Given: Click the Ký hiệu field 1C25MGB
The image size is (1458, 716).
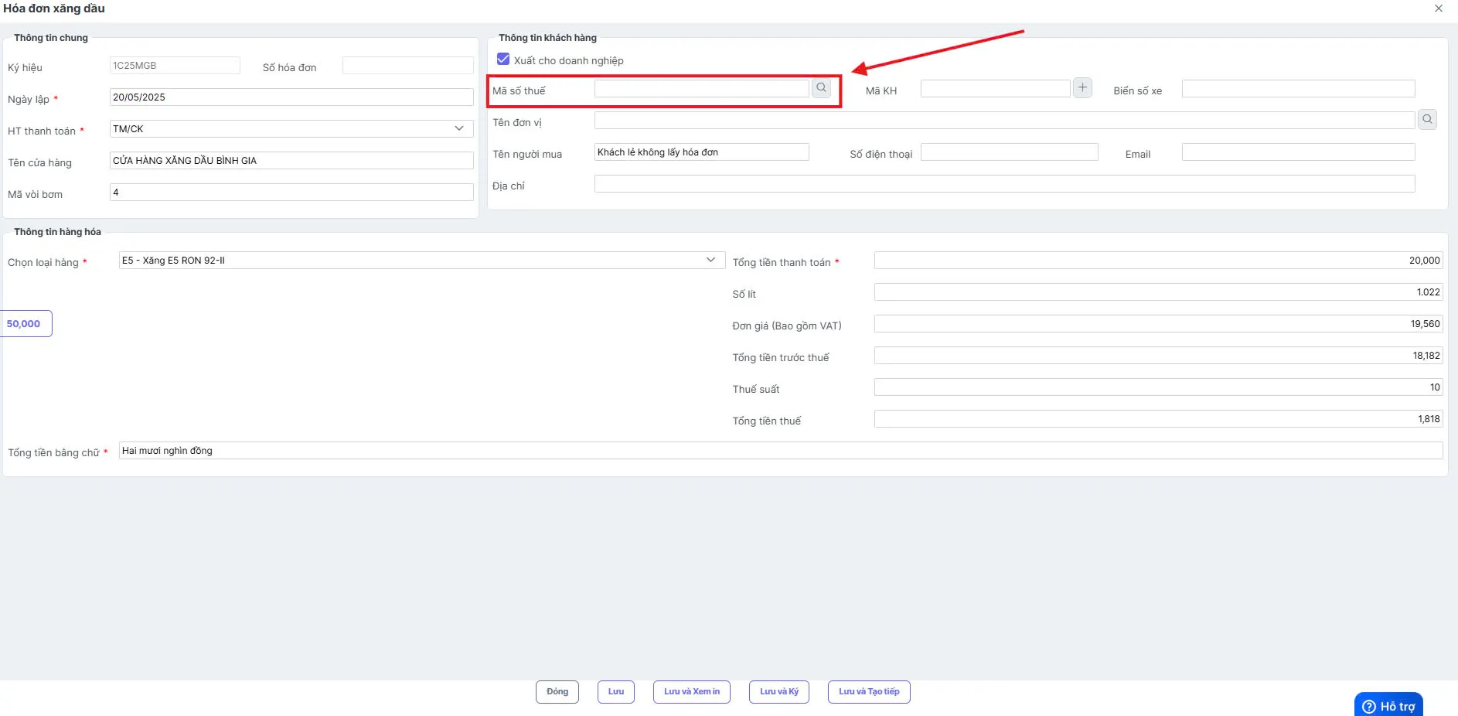Looking at the screenshot, I should (175, 65).
